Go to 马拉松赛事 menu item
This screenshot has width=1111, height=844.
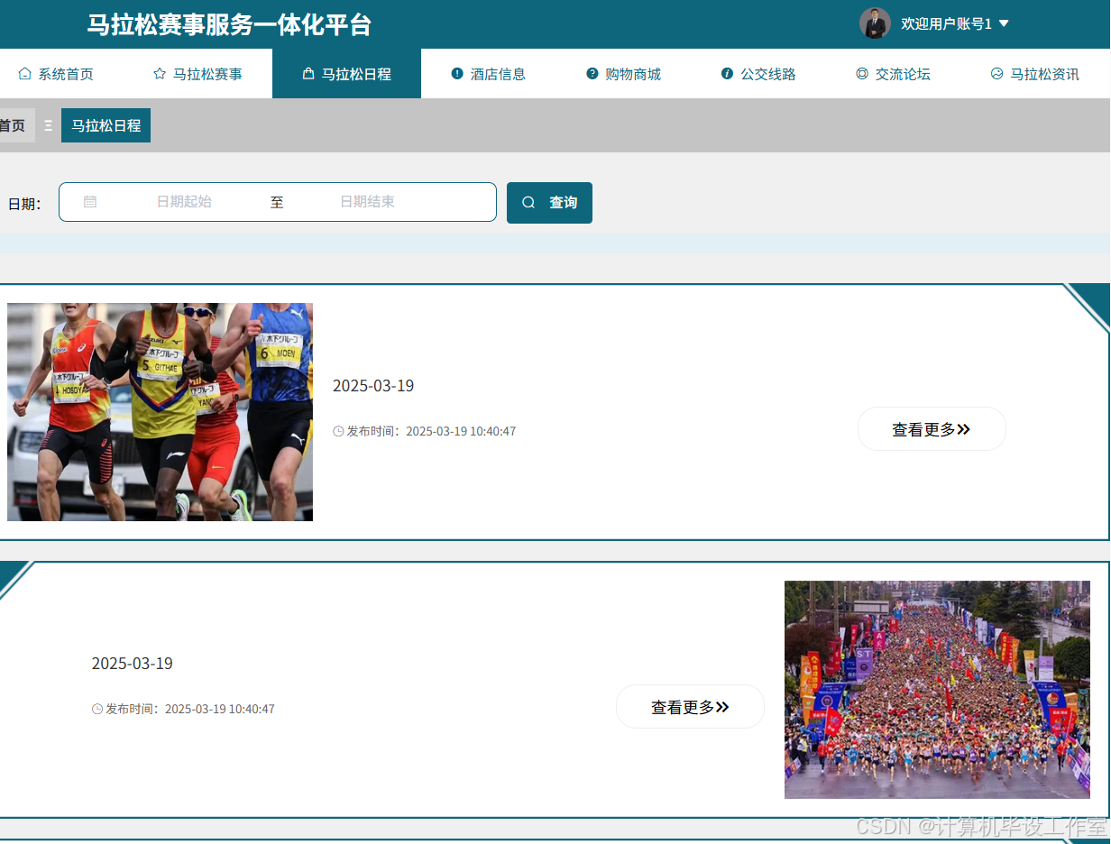[197, 74]
